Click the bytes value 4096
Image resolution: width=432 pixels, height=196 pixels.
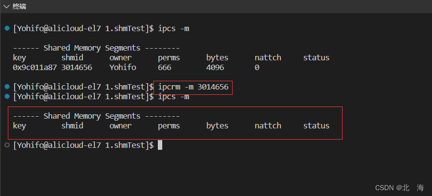tap(215, 68)
